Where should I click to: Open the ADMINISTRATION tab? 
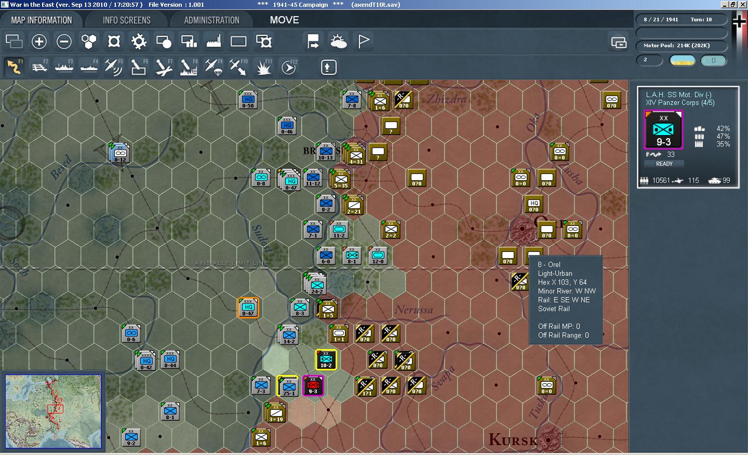pos(211,20)
